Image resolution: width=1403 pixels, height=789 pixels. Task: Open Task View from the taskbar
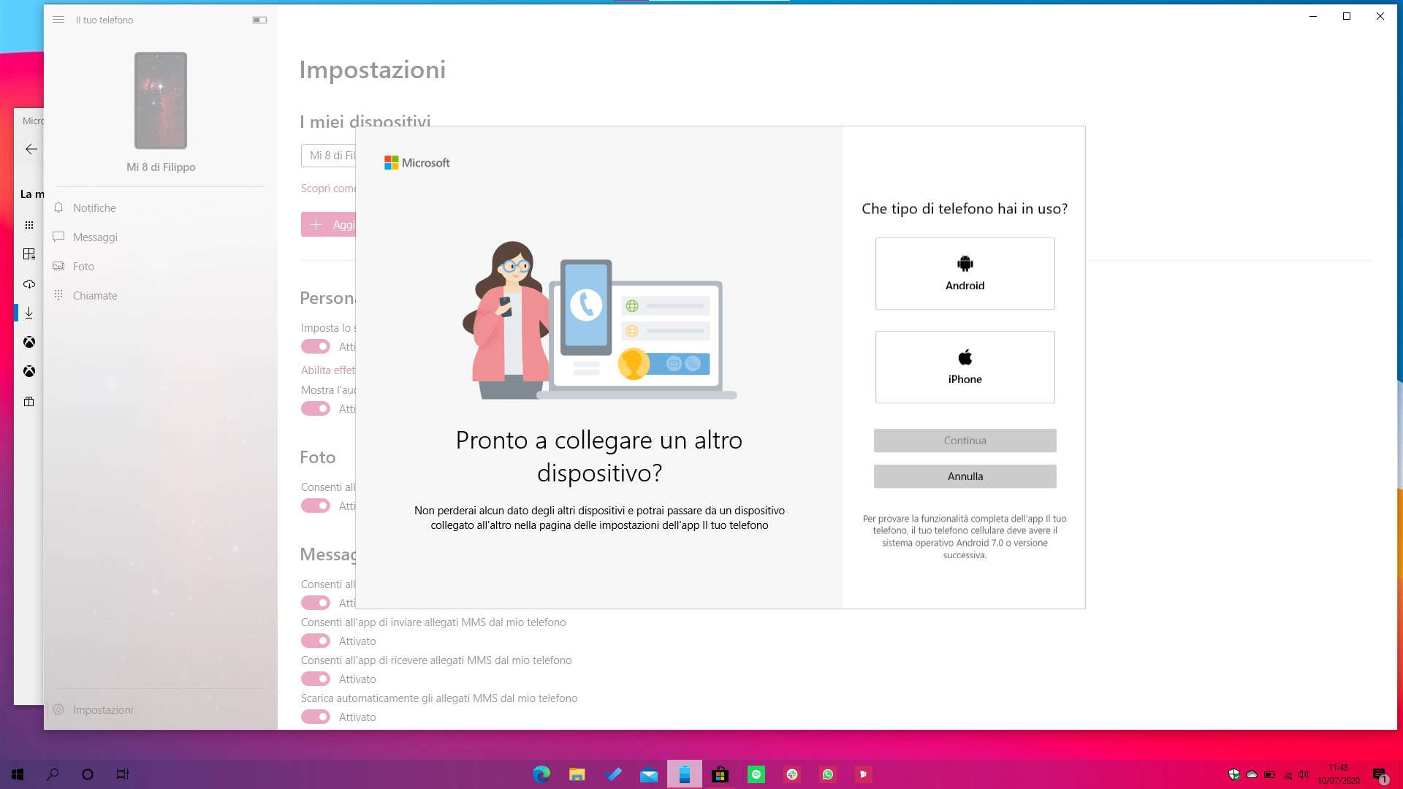tap(123, 774)
